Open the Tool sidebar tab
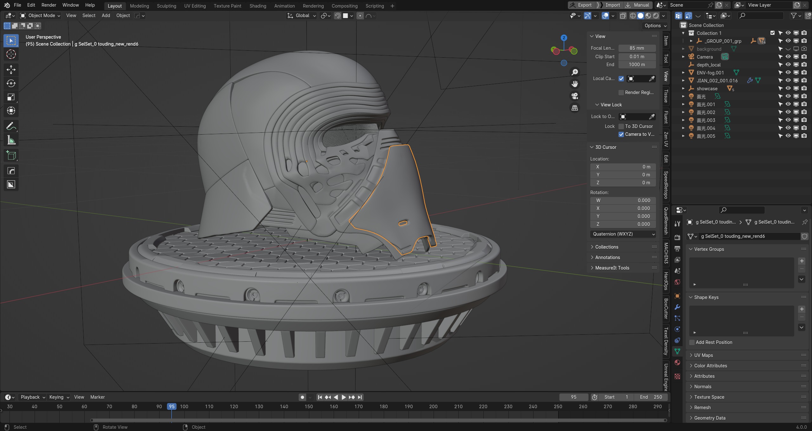This screenshot has width=812, height=431. (x=666, y=59)
